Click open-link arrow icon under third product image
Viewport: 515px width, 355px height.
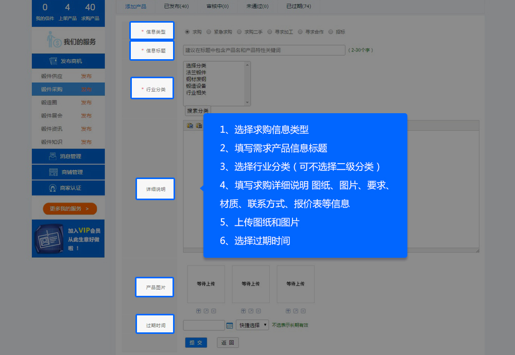point(296,311)
